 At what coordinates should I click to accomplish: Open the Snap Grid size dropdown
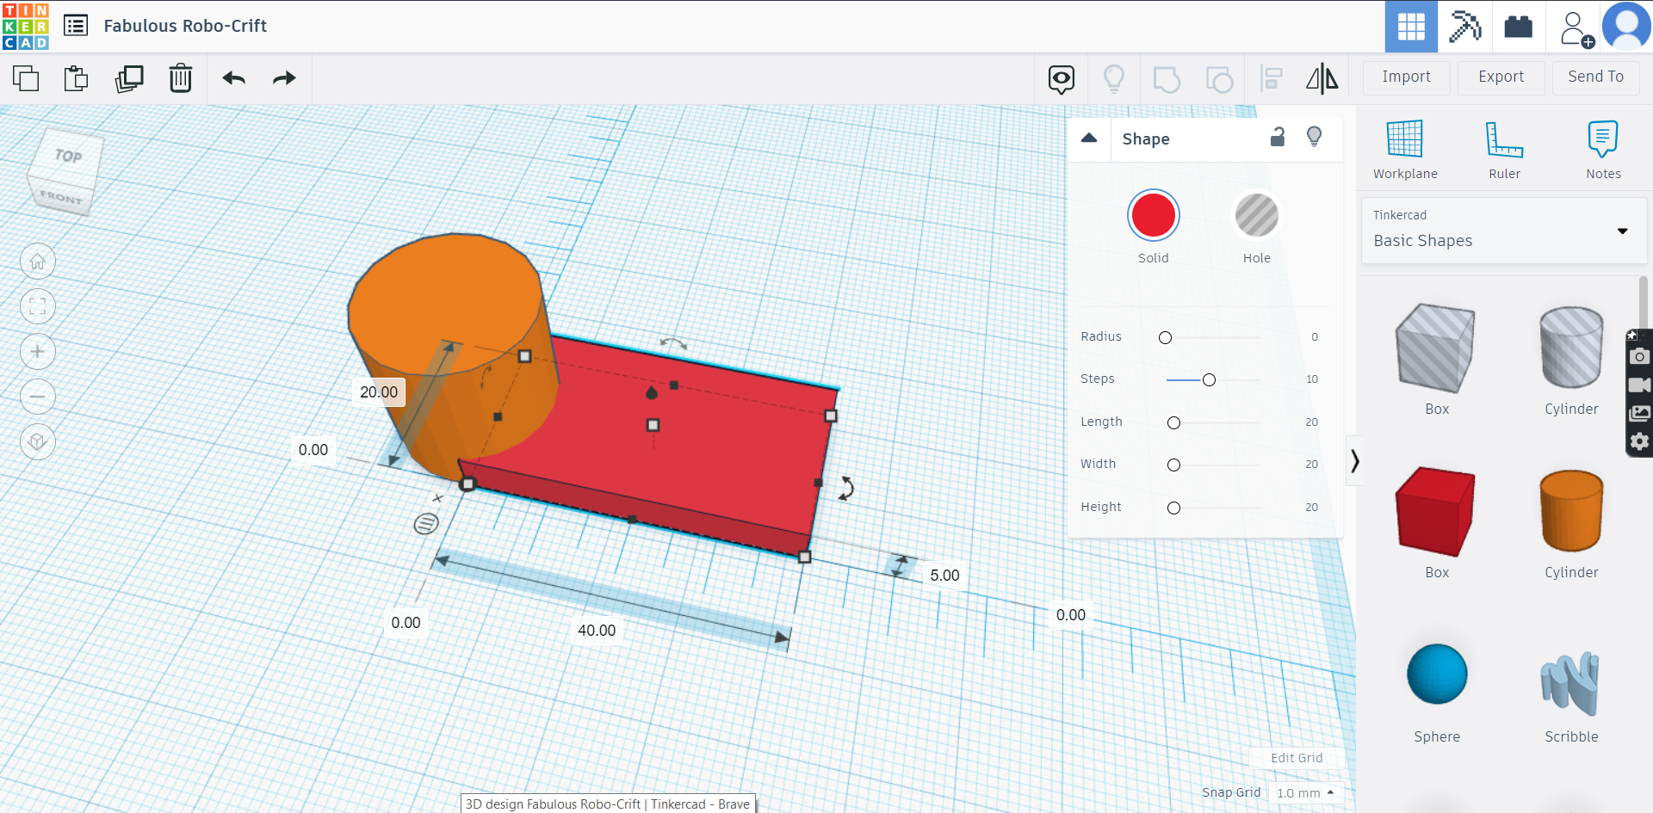(1305, 792)
